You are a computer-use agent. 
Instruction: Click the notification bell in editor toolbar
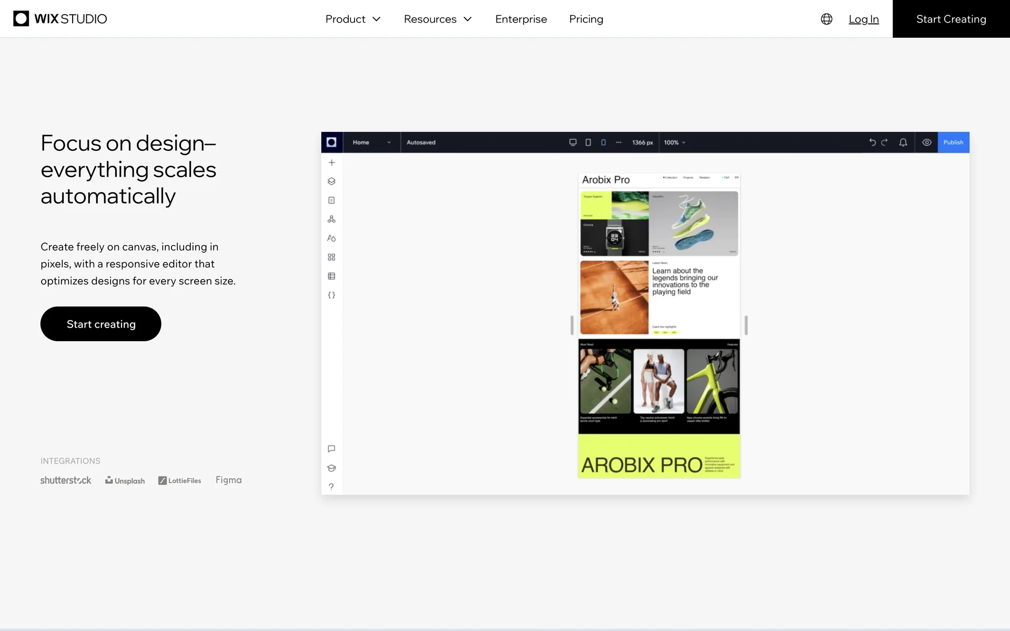(903, 143)
